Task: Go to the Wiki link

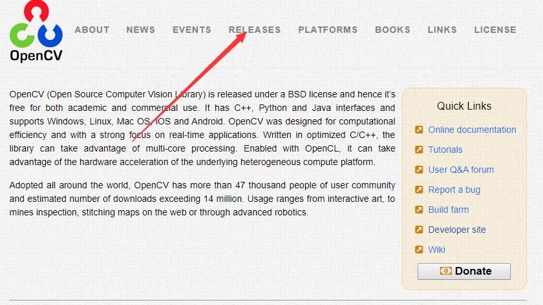Action: click(437, 250)
